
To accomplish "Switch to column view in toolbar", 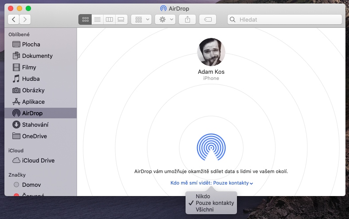I will tap(109, 19).
